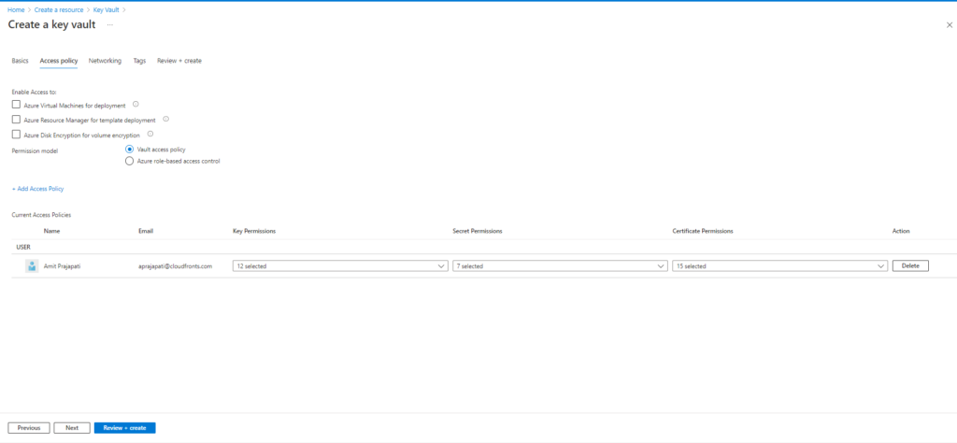Open the Key Permissions dropdown showing 12 selected
Viewport: 957px width, 443px height.
coord(340,266)
